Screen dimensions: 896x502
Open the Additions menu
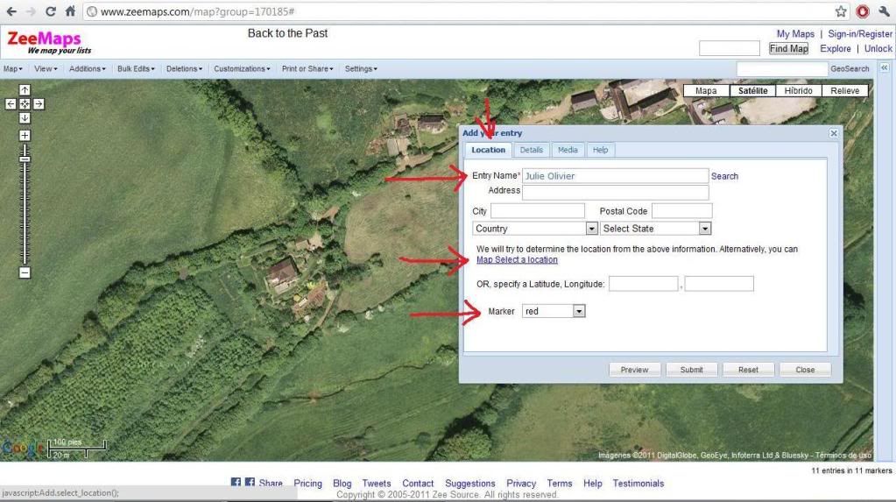pos(87,68)
